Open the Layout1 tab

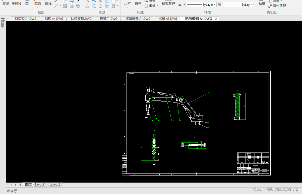[40, 184]
